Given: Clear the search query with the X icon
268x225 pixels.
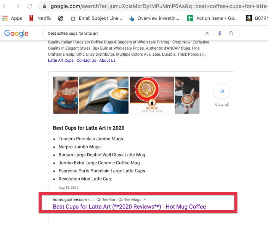Looking at the screenshot, I should 207,33.
